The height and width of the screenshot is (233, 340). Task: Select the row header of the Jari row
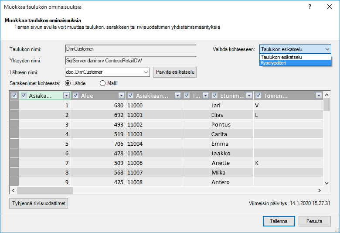point(14,105)
